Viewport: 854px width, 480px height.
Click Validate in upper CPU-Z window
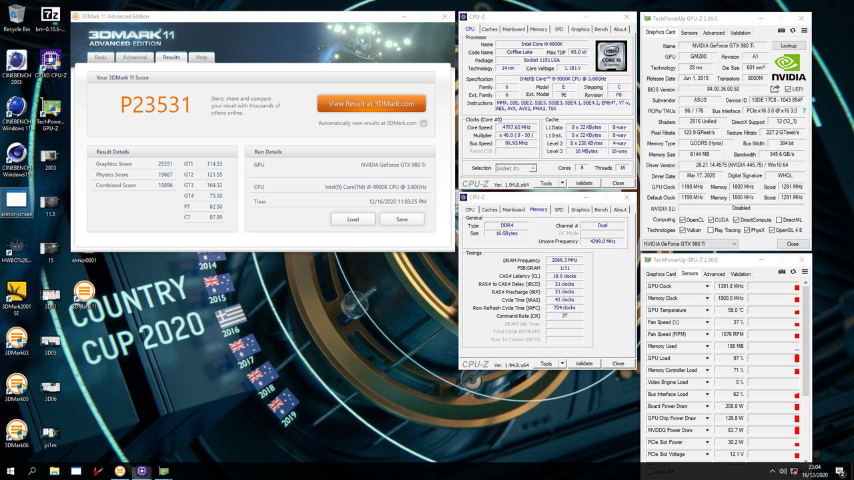(x=584, y=183)
